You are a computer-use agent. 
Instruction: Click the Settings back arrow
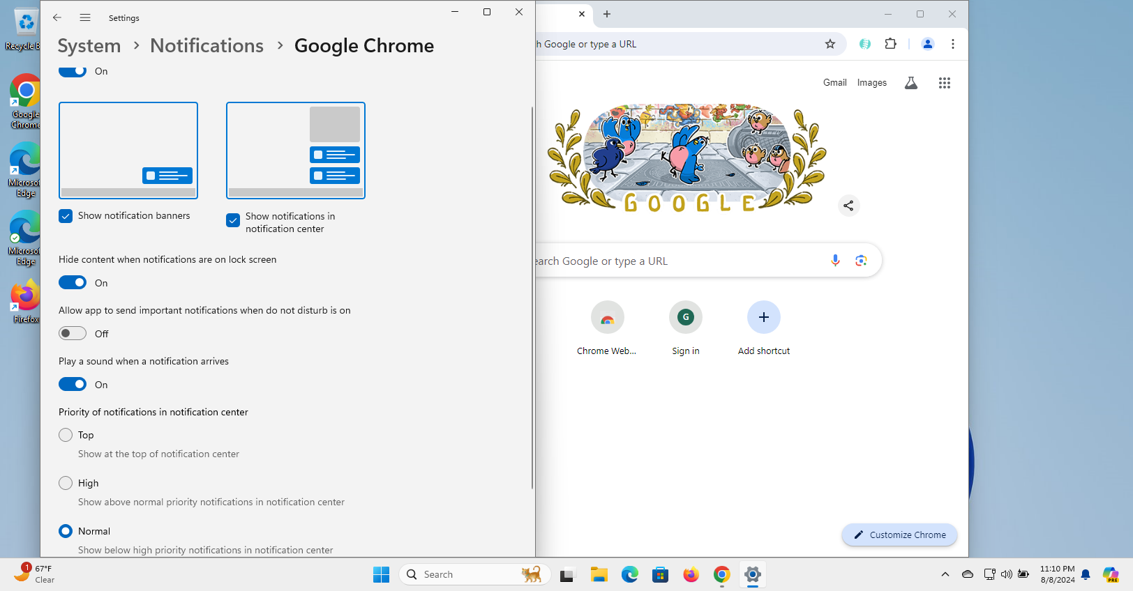click(x=57, y=17)
